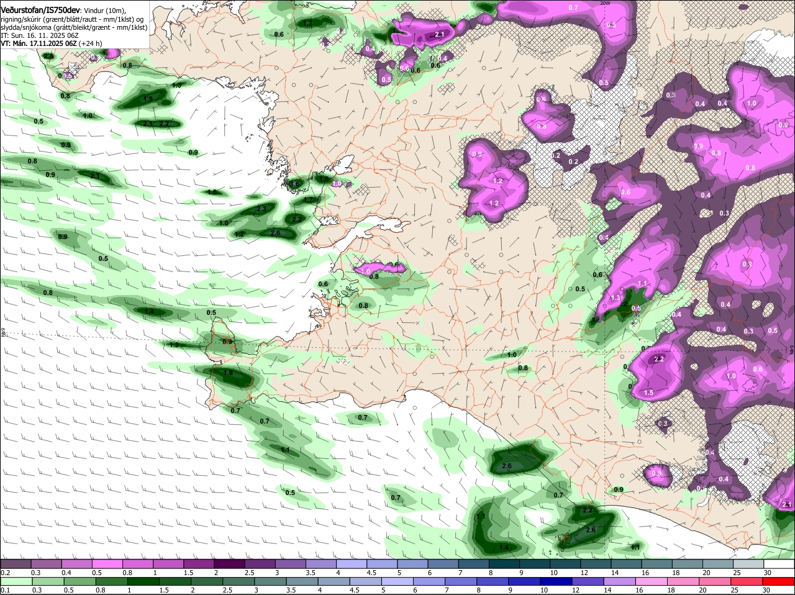
Task: Pick upper legend swatch between 2.5 and 3
Action: pyautogui.click(x=260, y=563)
